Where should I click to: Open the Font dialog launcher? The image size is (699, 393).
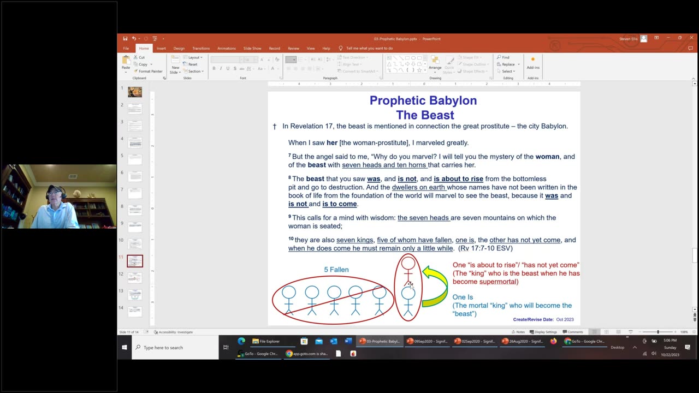click(x=280, y=78)
